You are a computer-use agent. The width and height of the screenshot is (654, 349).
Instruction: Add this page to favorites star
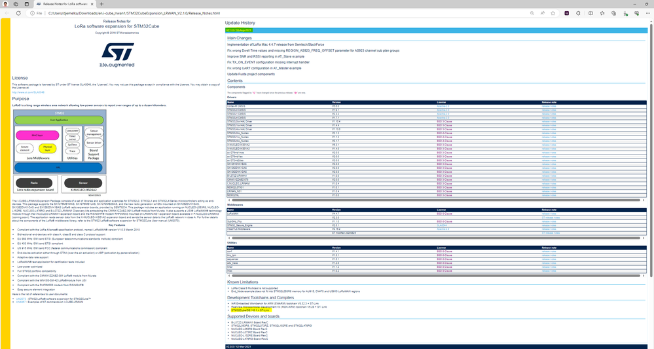click(553, 13)
